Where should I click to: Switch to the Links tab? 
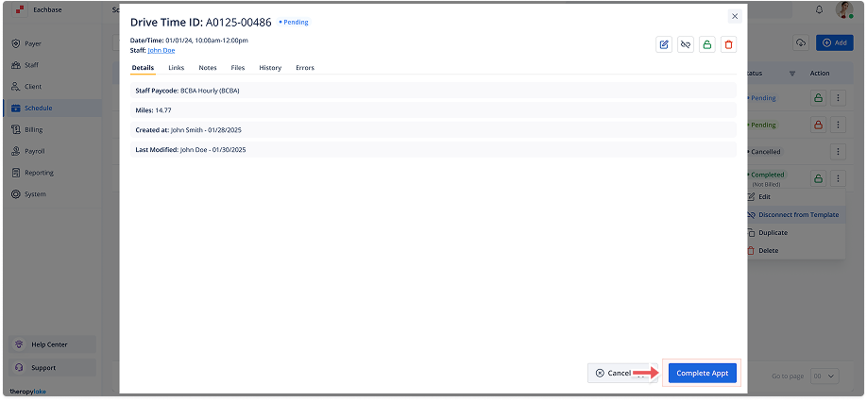tap(176, 68)
